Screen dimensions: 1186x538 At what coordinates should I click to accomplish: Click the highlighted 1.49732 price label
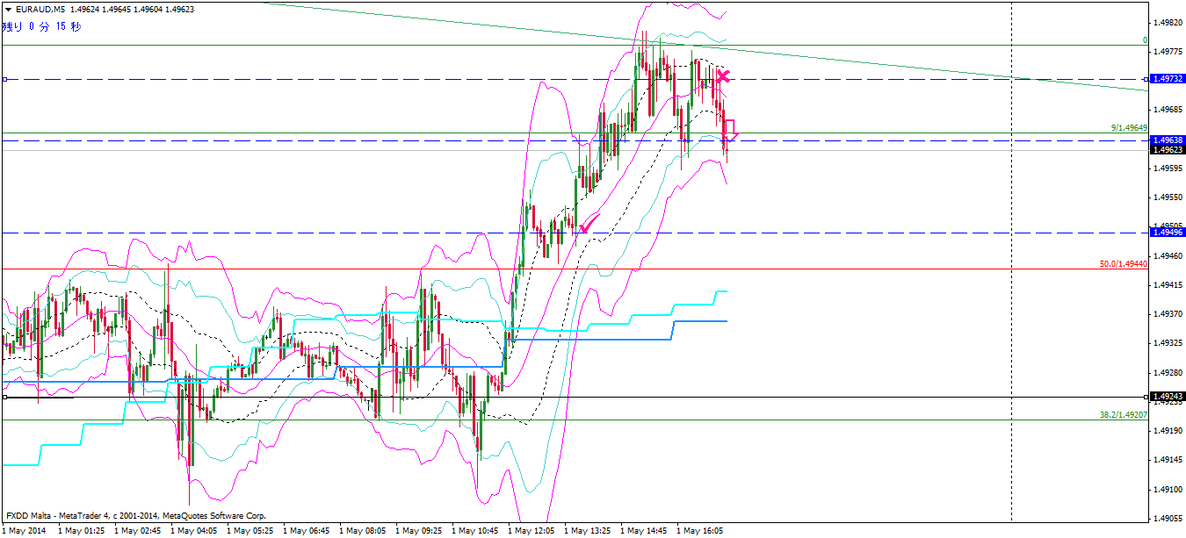pos(1168,79)
